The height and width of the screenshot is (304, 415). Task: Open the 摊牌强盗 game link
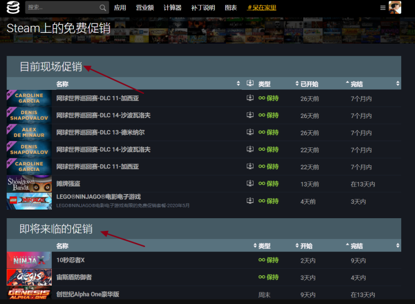click(x=68, y=184)
